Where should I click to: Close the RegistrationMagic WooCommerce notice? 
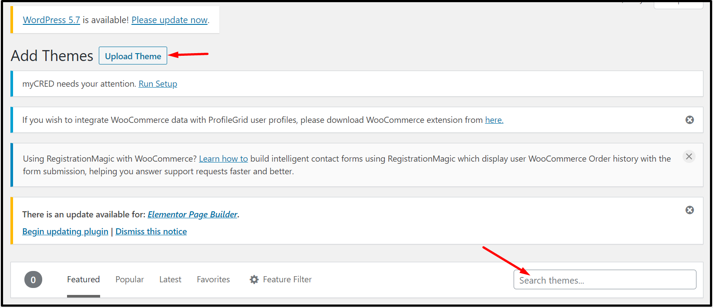pos(689,156)
